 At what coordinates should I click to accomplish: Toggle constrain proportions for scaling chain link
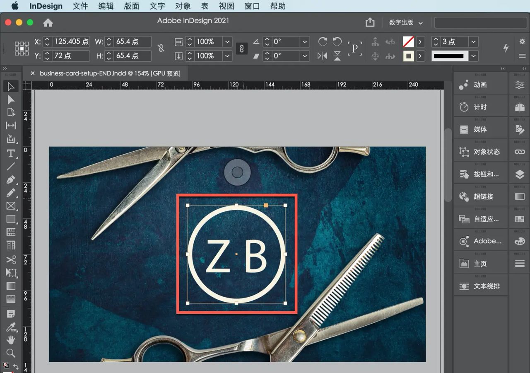pyautogui.click(x=241, y=48)
